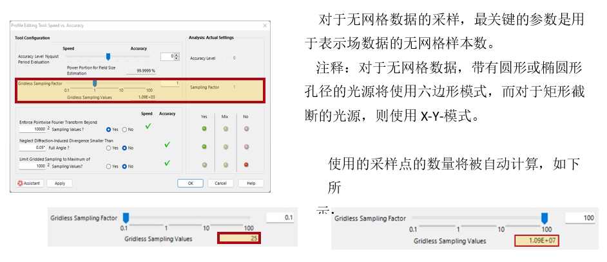The height and width of the screenshot is (262, 607).
Task: Click the slider thumb set at 0.1
Action: coord(126,218)
